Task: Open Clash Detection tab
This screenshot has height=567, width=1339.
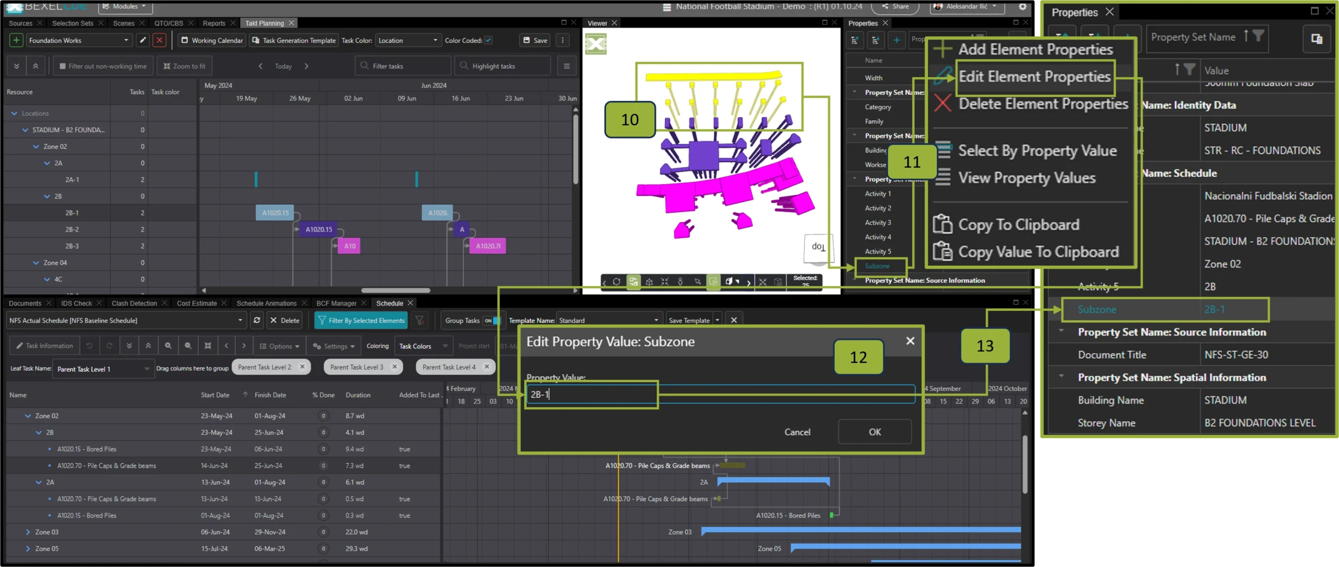Action: pyautogui.click(x=134, y=303)
